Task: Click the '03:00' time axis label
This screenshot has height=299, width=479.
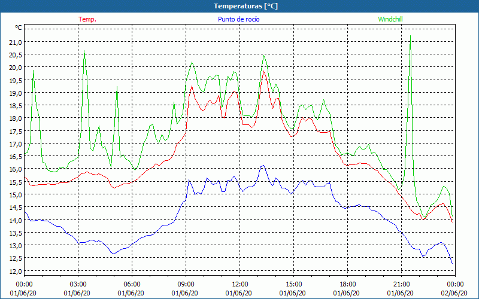Action: coord(78,285)
